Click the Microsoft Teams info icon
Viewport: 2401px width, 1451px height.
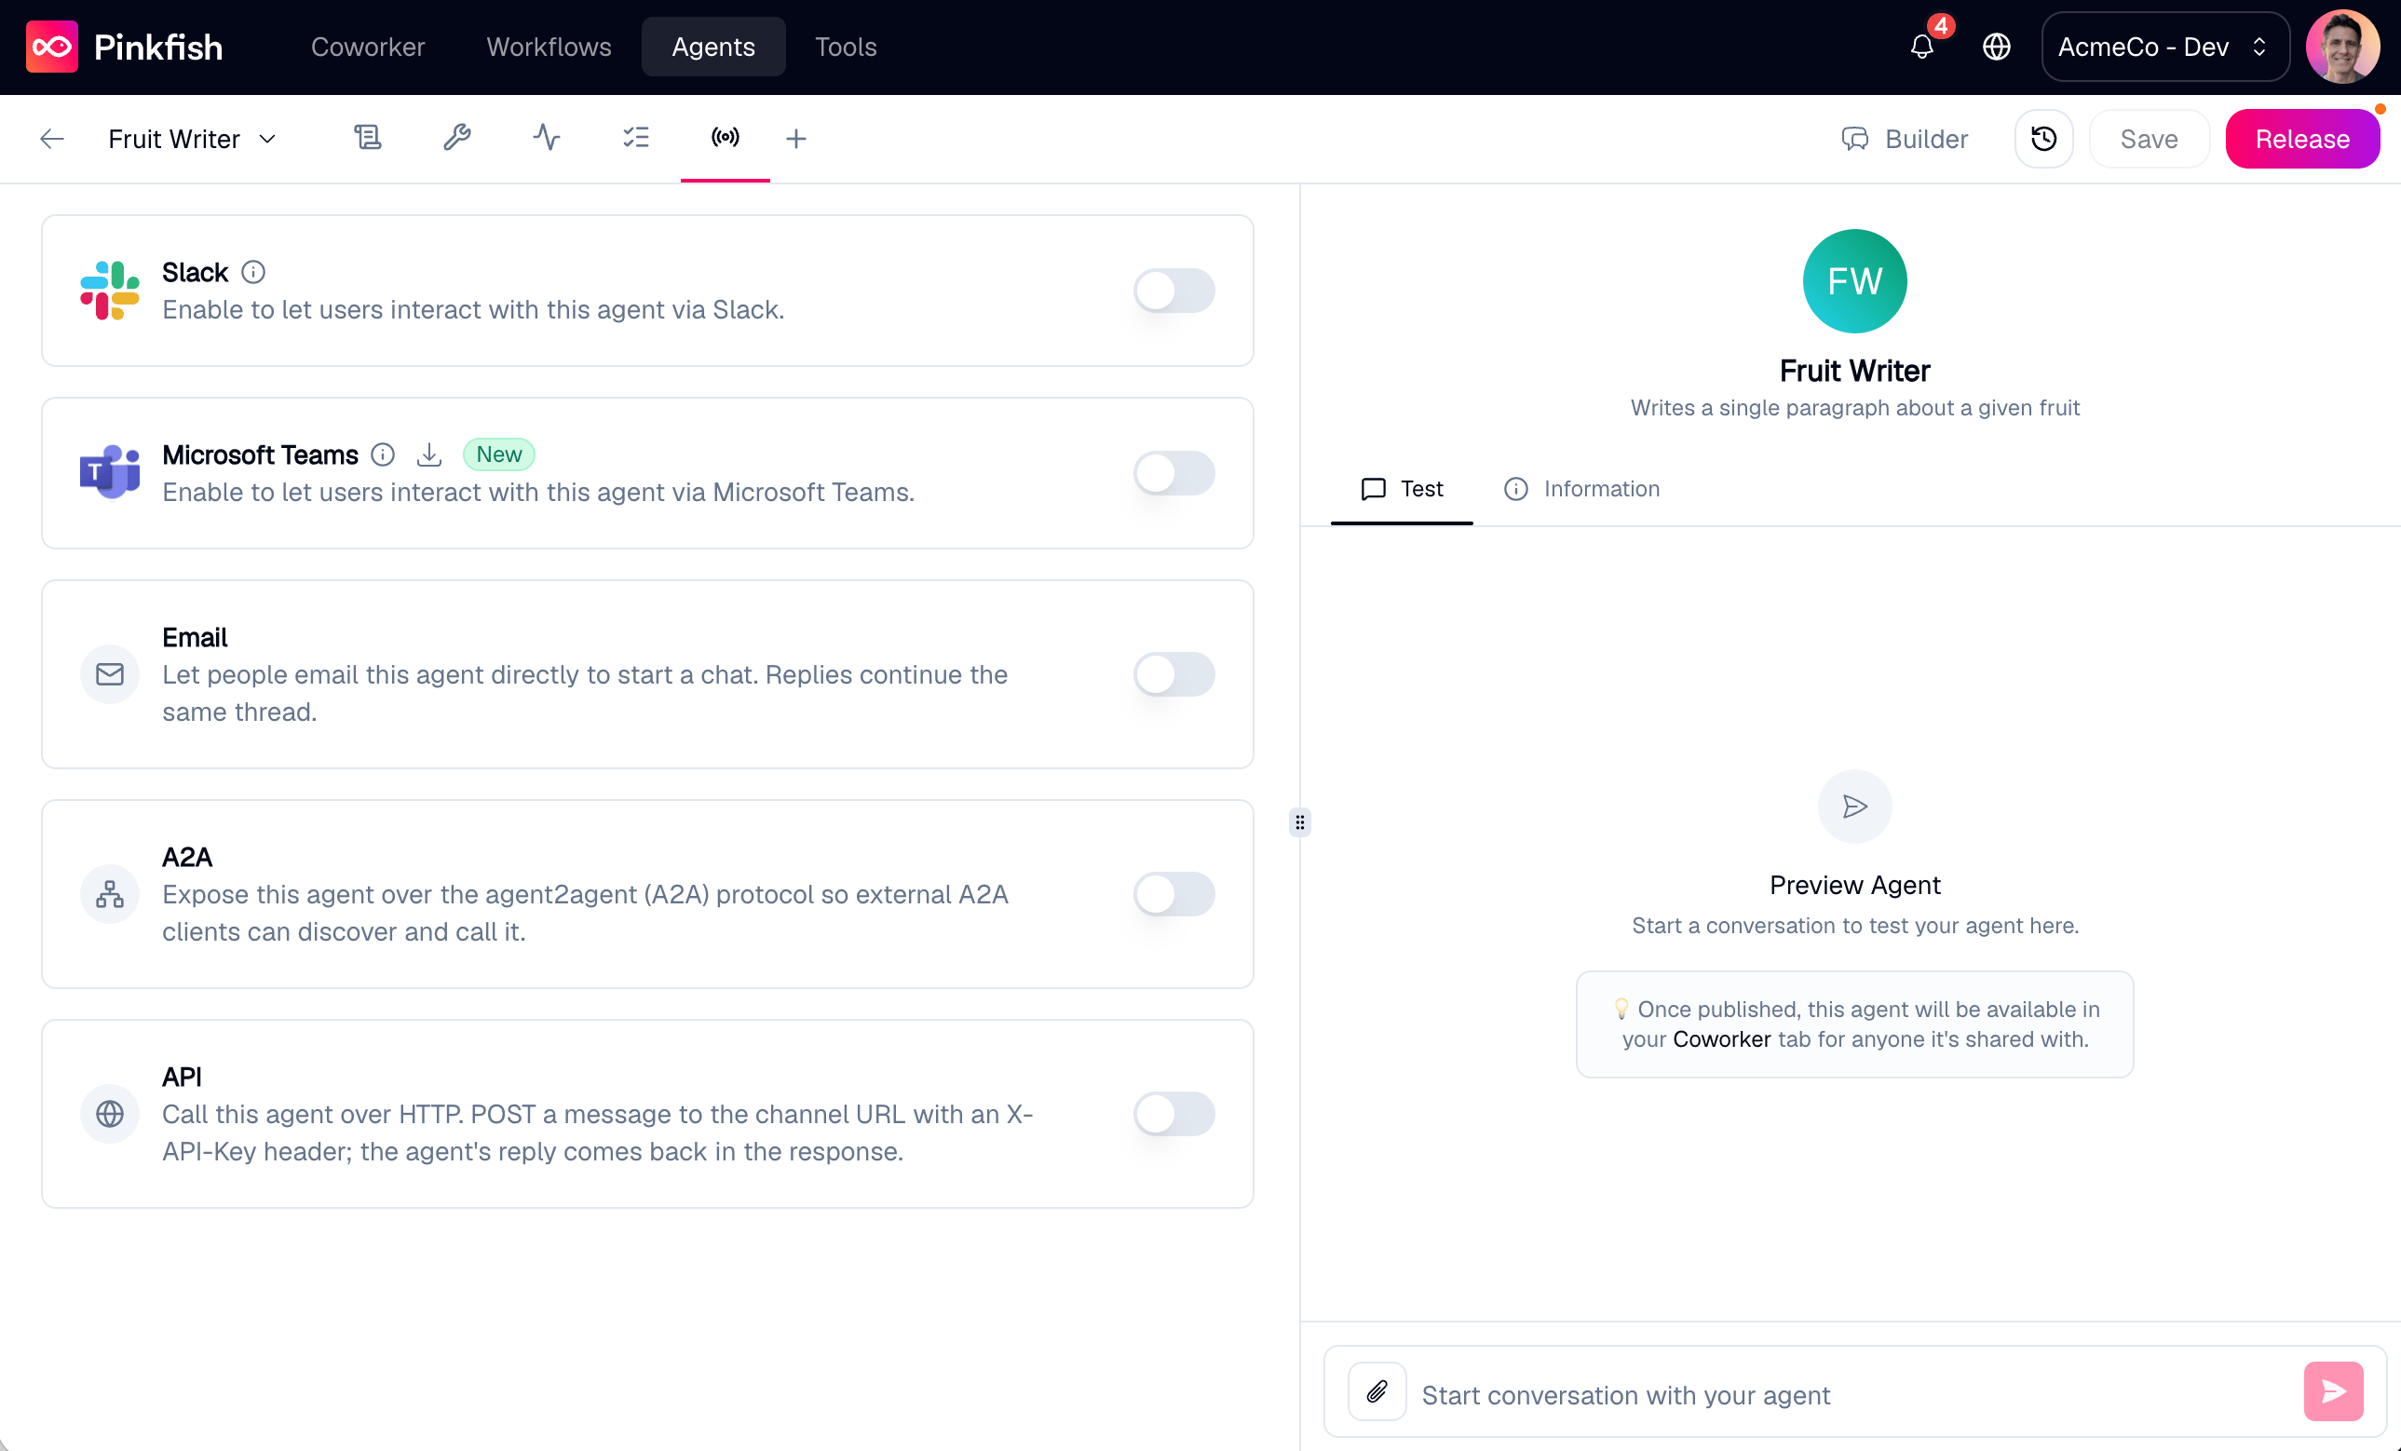(x=383, y=454)
